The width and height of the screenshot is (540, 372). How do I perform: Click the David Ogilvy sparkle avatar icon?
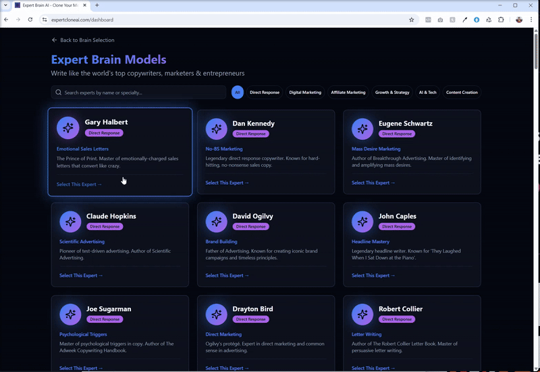point(216,221)
